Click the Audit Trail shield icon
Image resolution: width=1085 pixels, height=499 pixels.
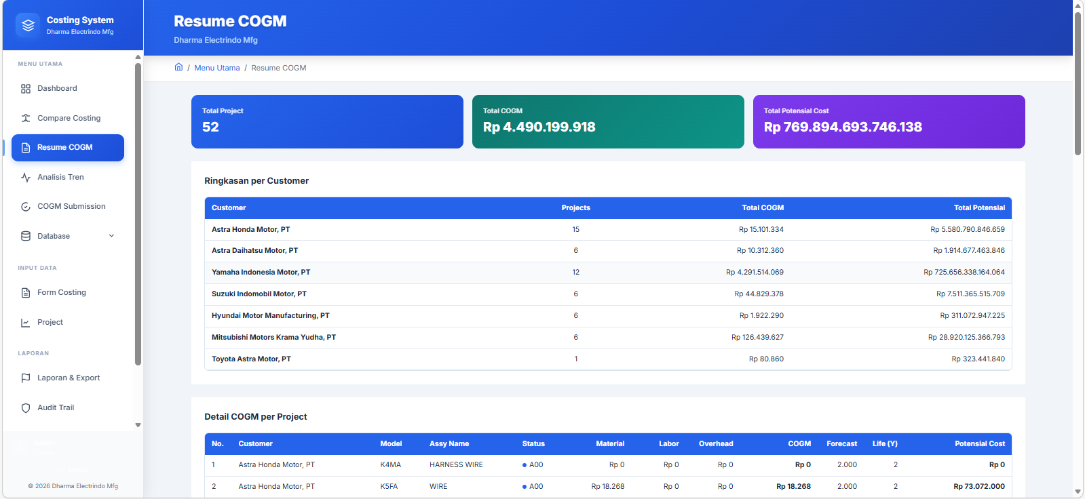click(x=26, y=408)
